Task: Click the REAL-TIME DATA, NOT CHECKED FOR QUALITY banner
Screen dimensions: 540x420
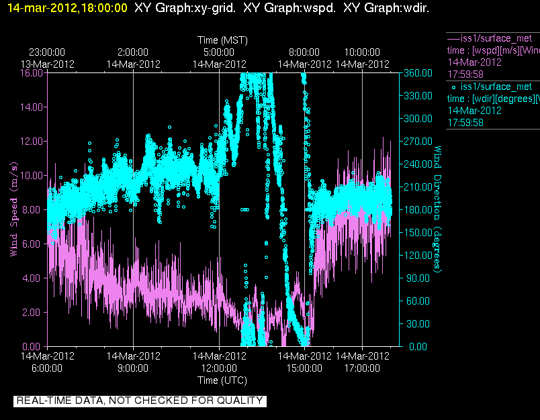Action: click(140, 401)
